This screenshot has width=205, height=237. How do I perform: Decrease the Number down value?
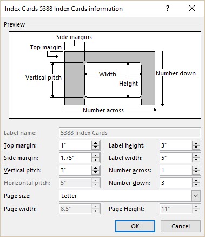tap(196, 185)
